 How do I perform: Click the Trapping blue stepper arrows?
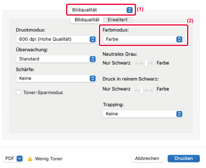(x=179, y=114)
